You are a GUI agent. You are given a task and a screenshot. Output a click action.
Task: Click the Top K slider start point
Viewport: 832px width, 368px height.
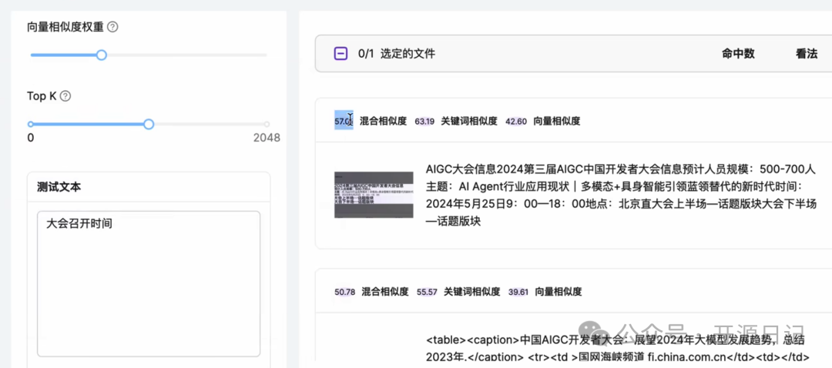(30, 124)
